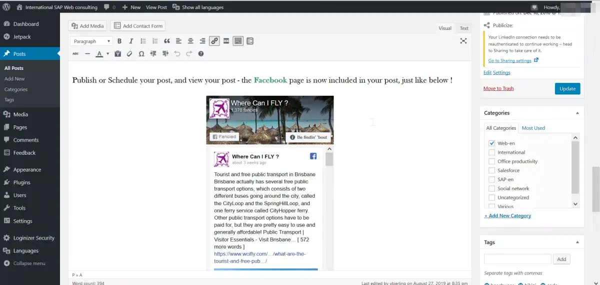The height and width of the screenshot is (285, 600).
Task: Check the Salesforce category
Action: tap(492, 170)
